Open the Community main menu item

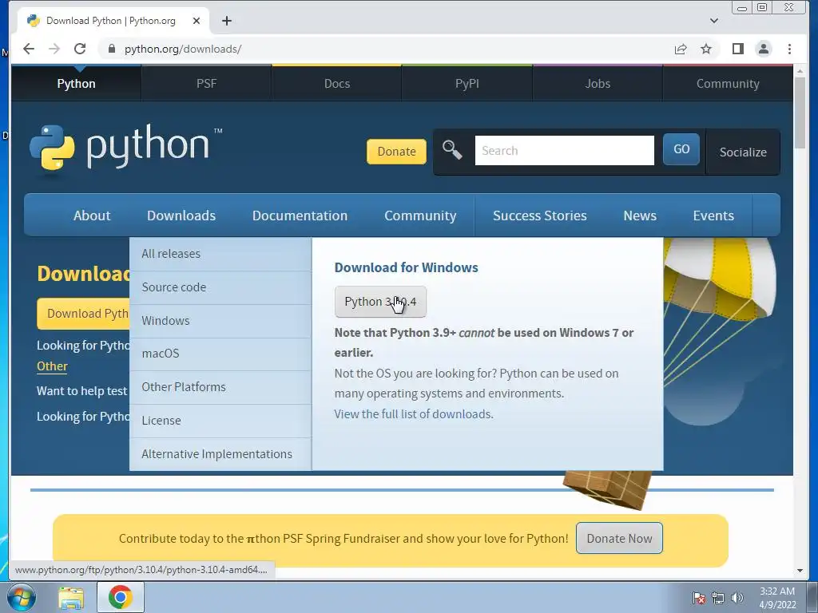pos(420,216)
